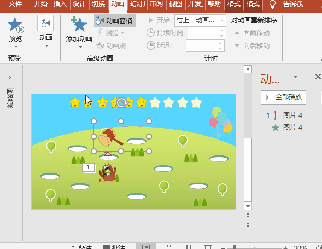Open the Trigger dropdown

[111, 33]
